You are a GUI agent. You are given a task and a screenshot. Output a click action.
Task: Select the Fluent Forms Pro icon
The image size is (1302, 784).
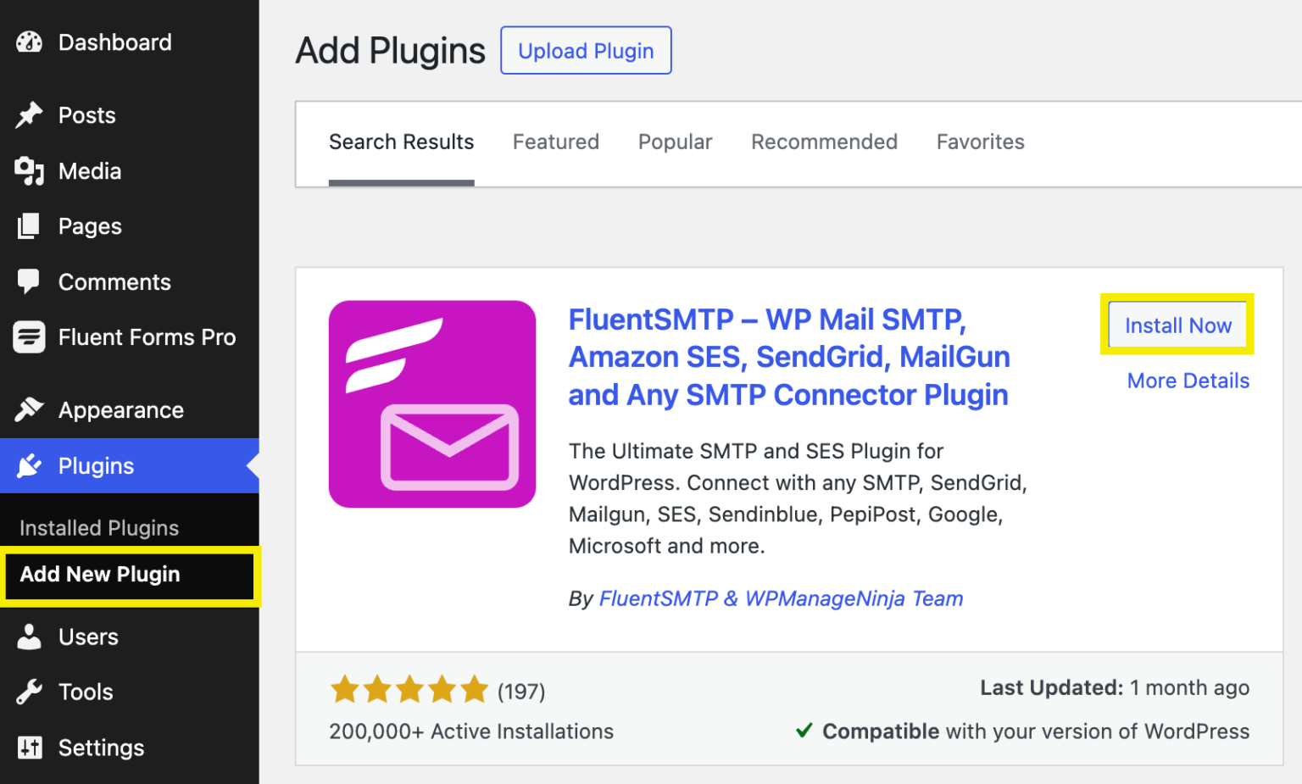click(29, 336)
